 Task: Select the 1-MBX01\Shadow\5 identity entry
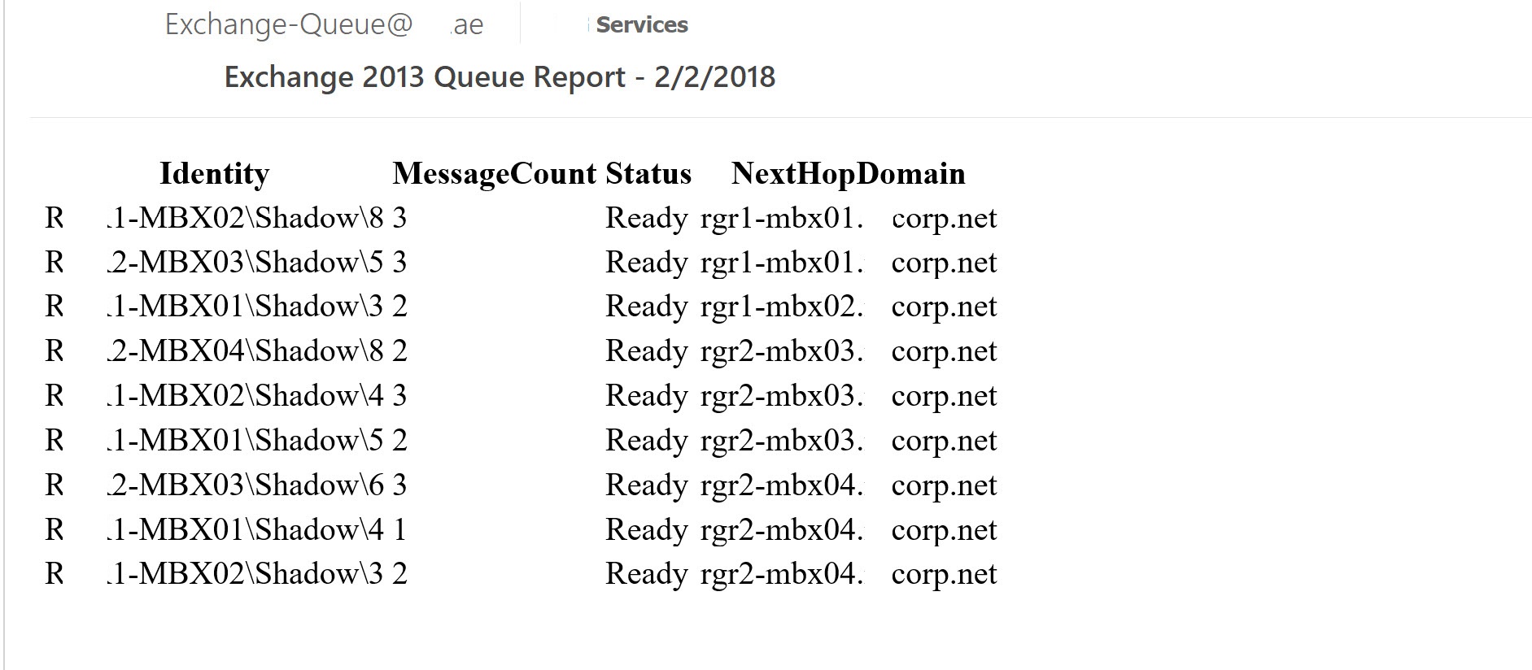(245, 440)
